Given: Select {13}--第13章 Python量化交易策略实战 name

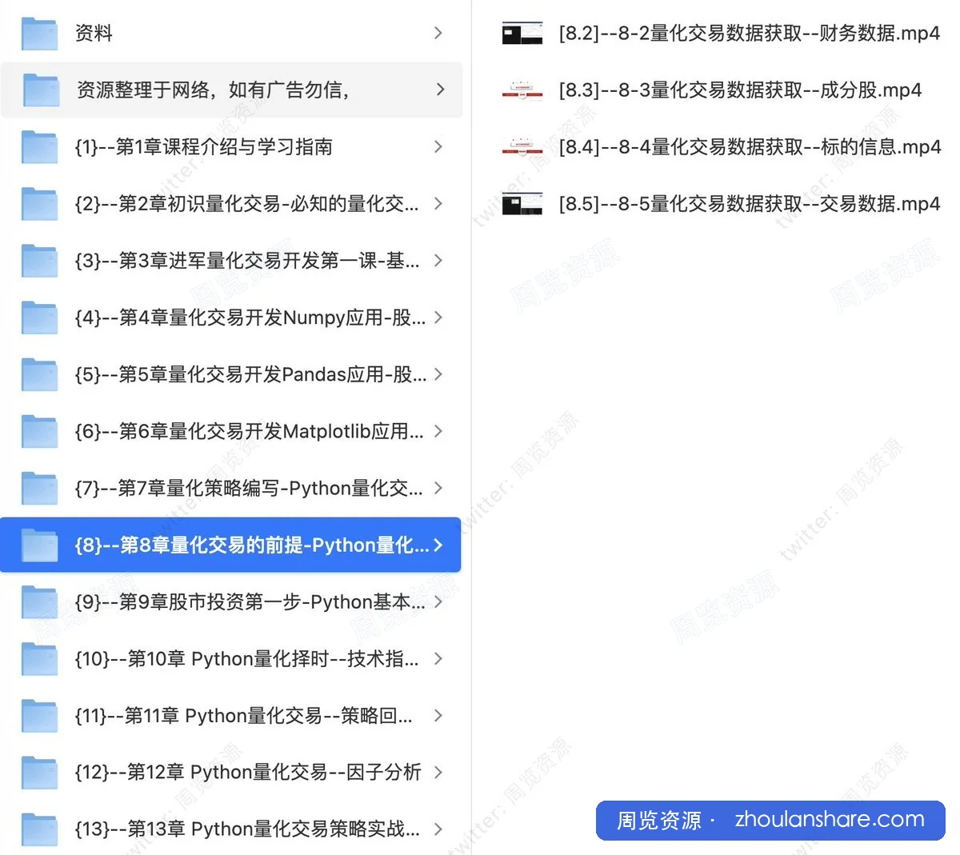Looking at the screenshot, I should (x=247, y=829).
